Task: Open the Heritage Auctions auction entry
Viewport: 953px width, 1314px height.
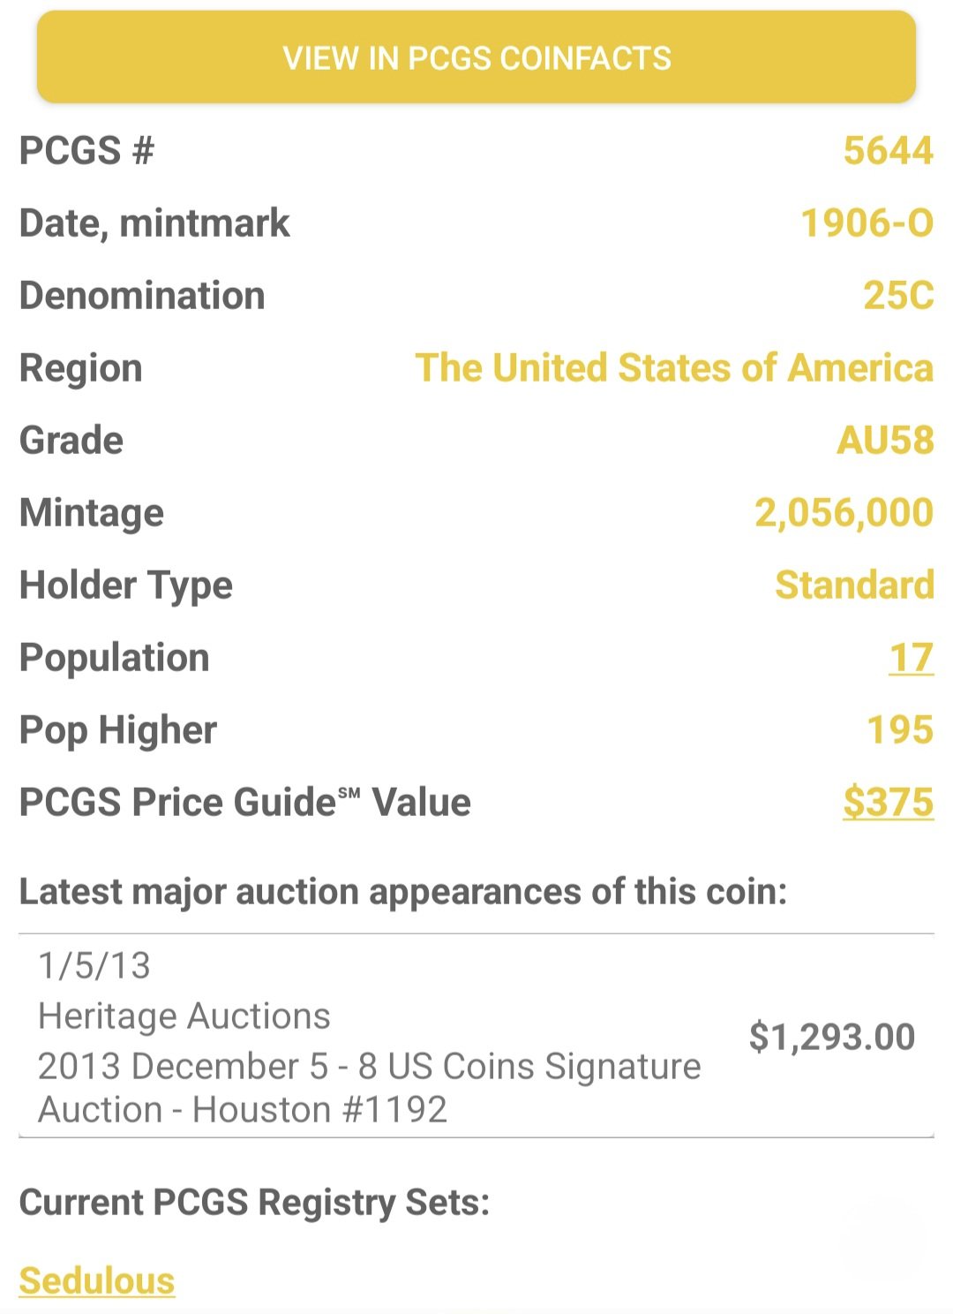Action: click(x=476, y=1037)
